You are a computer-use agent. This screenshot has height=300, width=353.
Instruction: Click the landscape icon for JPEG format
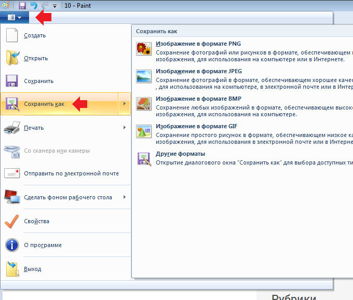pos(144,76)
